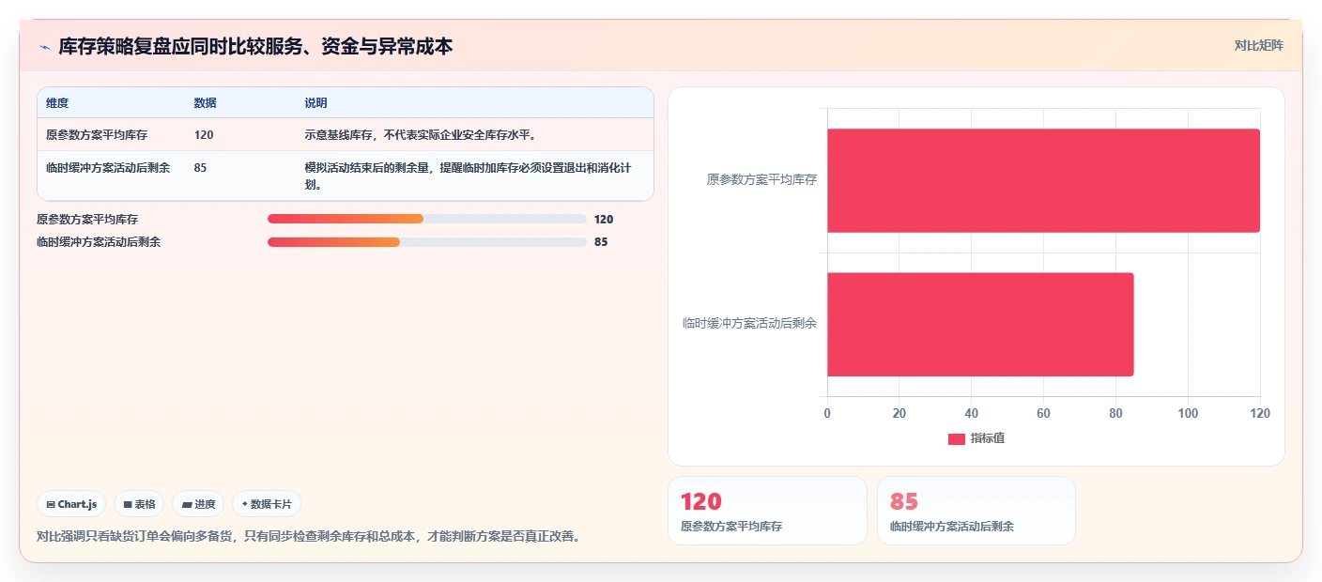Click the progress label 原参数方案平均库存

coord(87,219)
